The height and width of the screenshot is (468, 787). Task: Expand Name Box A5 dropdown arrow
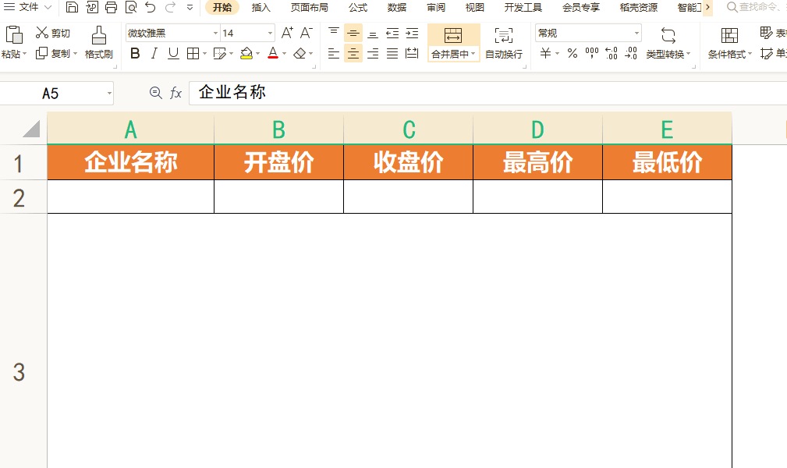pos(109,94)
